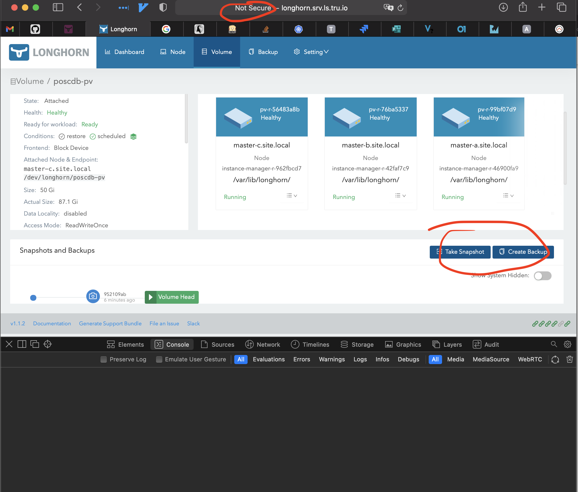Open the Setting dropdown menu
This screenshot has width=578, height=492.
pos(311,52)
